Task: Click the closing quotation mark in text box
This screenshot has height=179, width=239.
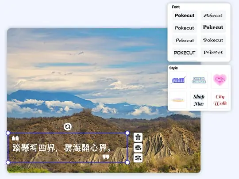Action: click(106, 157)
